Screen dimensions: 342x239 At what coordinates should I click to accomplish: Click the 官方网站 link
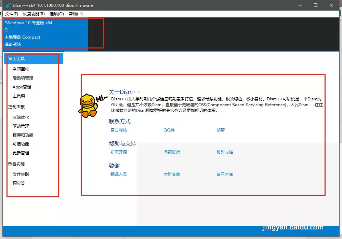(119, 130)
